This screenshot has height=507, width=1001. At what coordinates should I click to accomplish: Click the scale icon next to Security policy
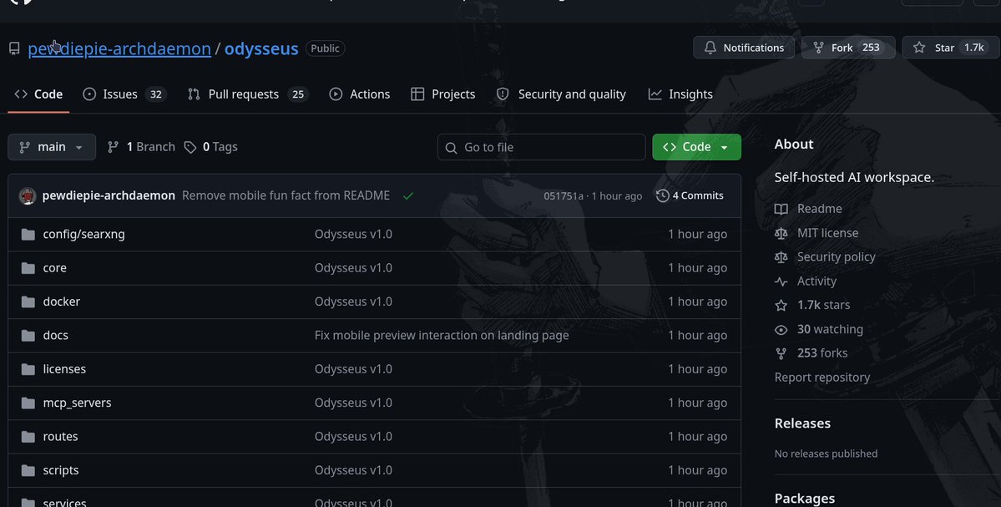[781, 257]
